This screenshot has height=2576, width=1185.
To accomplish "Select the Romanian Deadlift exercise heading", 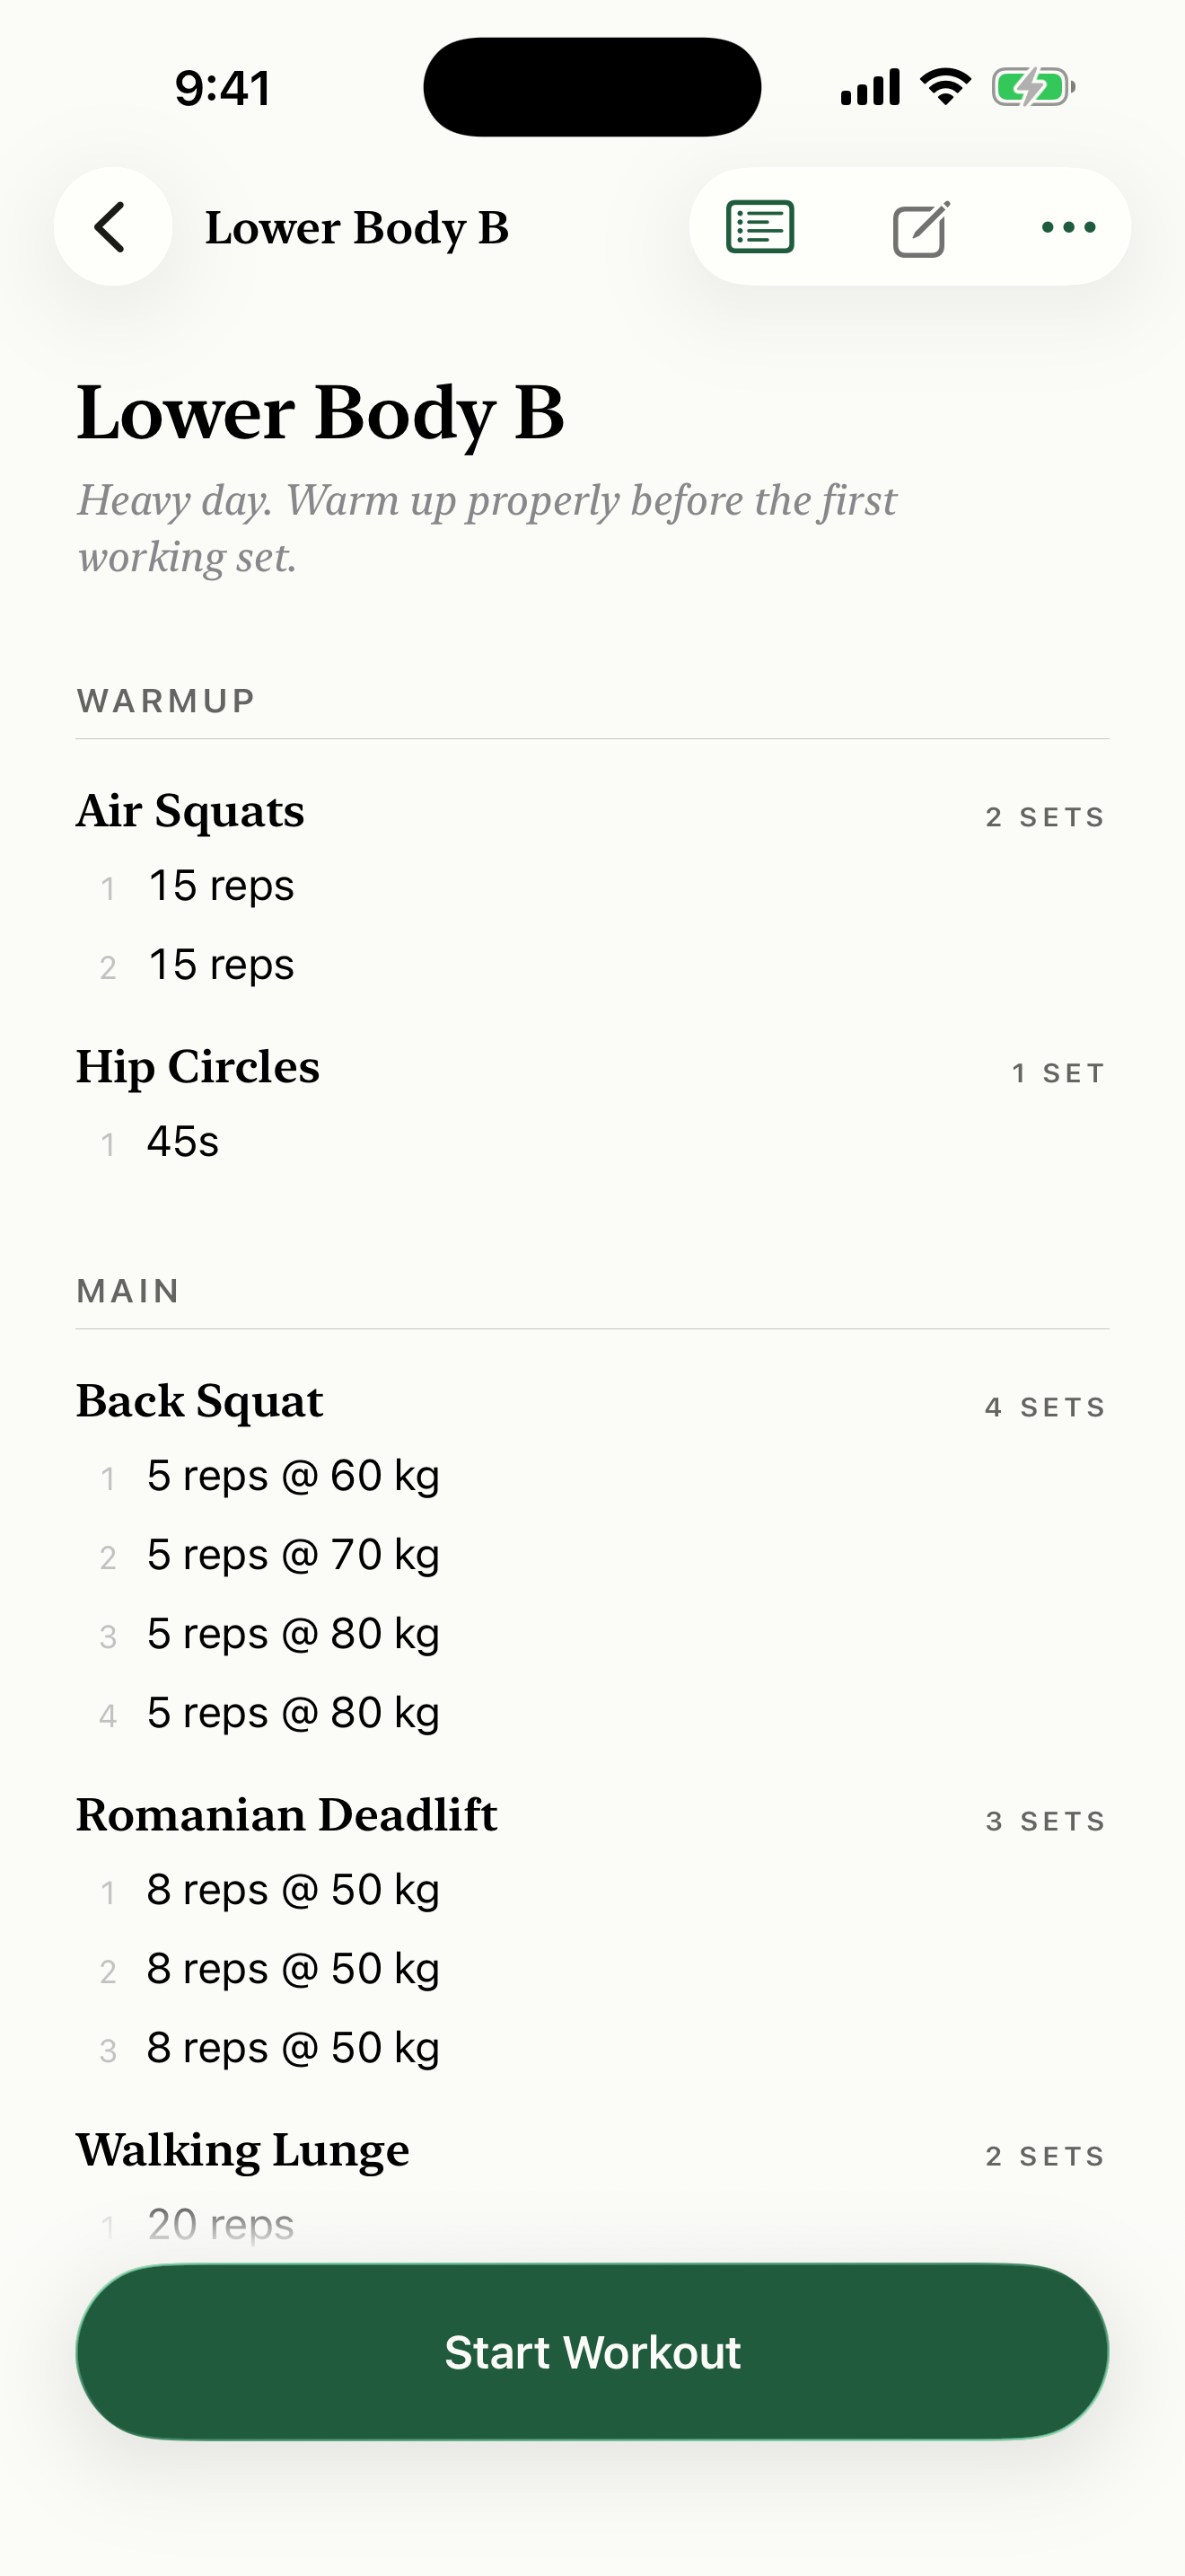I will click(x=286, y=1815).
